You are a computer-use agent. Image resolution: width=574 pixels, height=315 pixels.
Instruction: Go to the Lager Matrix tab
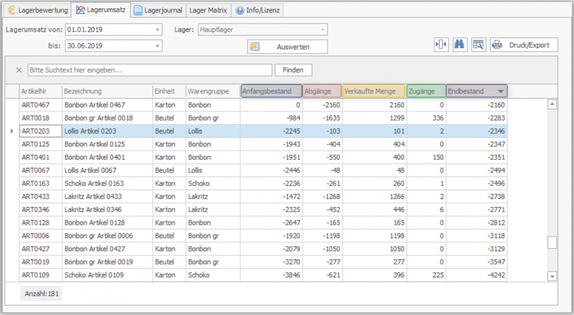(x=209, y=10)
